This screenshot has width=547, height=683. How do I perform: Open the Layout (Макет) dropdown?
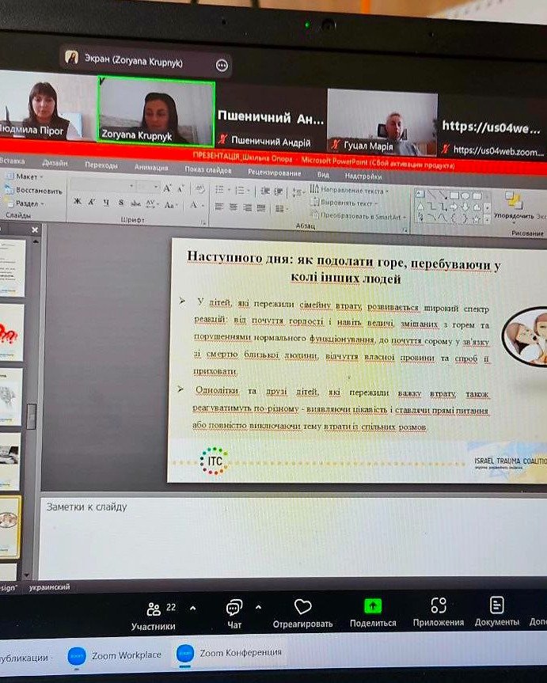(28, 176)
